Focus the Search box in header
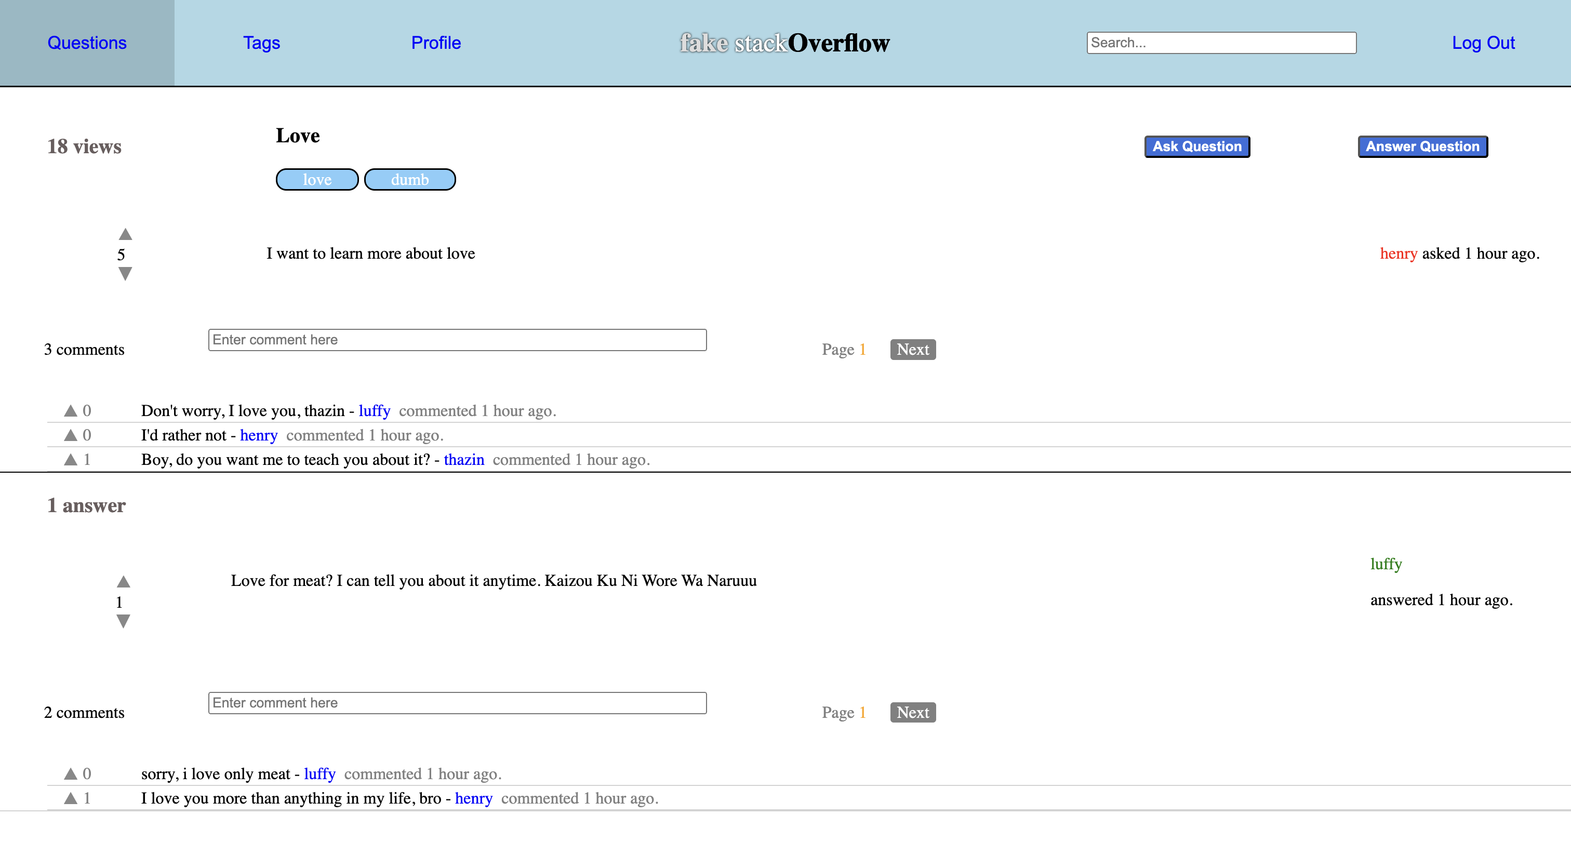Image resolution: width=1571 pixels, height=855 pixels. coord(1221,43)
